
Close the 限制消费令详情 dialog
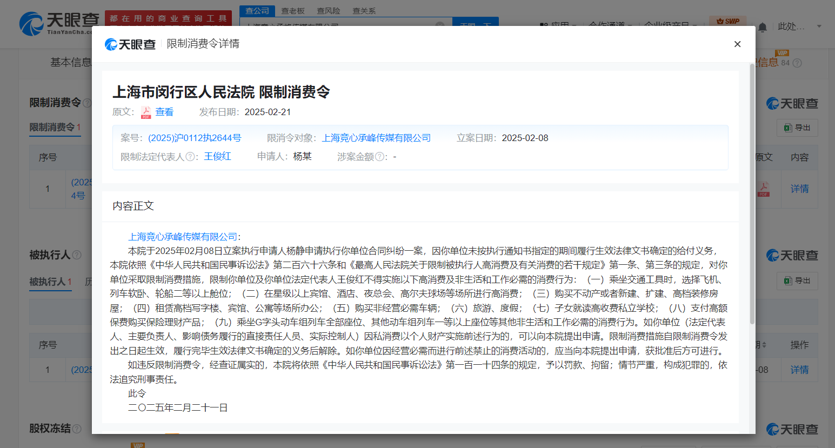pos(737,44)
